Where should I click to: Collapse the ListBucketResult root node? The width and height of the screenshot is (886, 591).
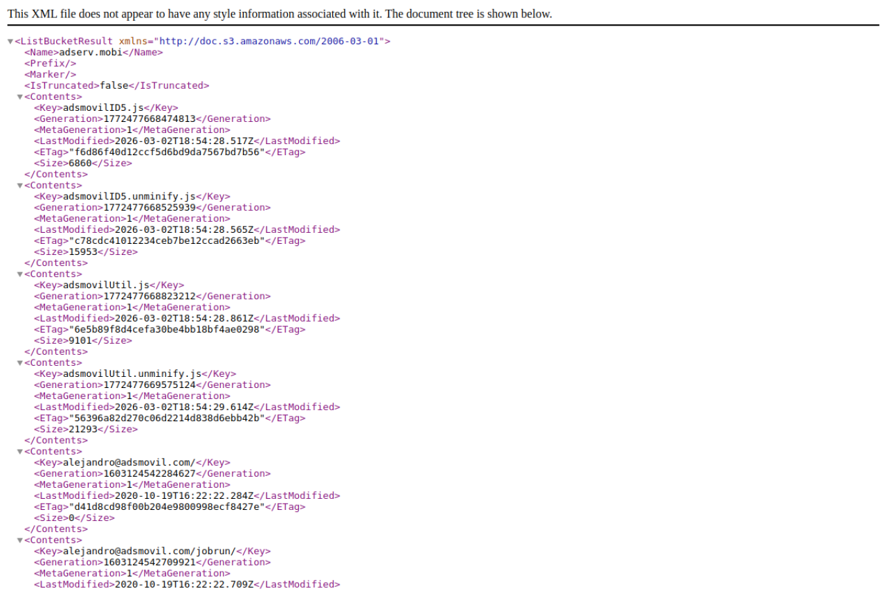click(x=10, y=42)
